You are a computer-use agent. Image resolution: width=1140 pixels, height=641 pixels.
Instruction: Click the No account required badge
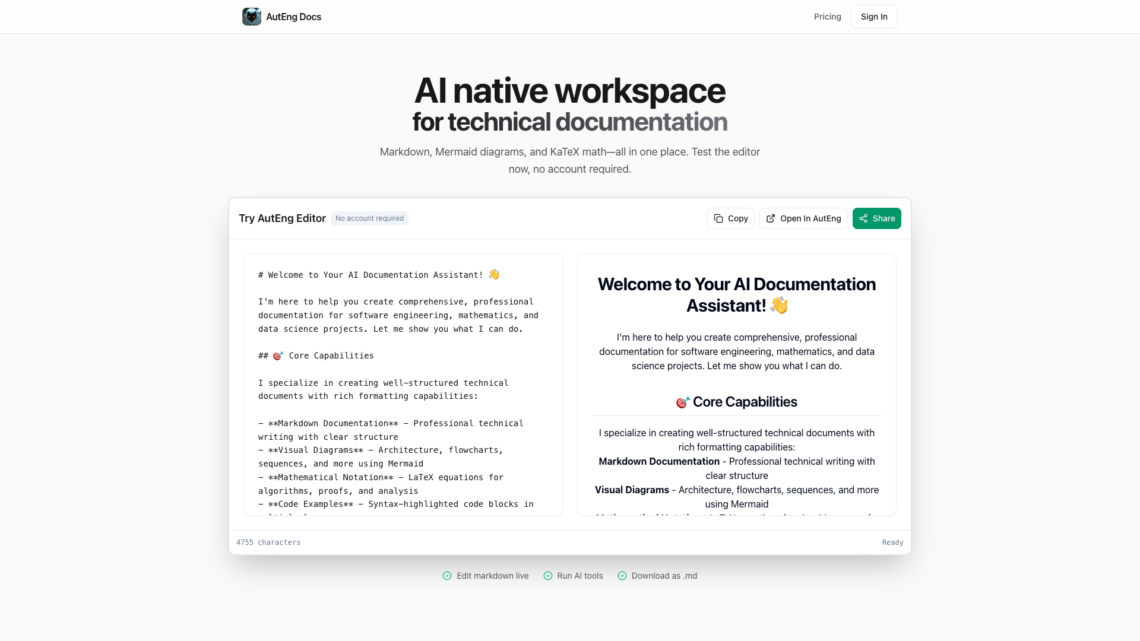(369, 218)
